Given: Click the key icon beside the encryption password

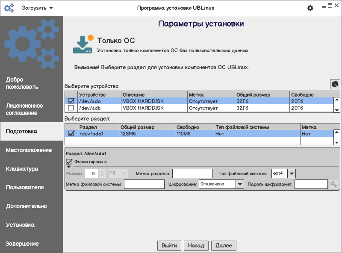Looking at the screenshot, I should pyautogui.click(x=333, y=184).
